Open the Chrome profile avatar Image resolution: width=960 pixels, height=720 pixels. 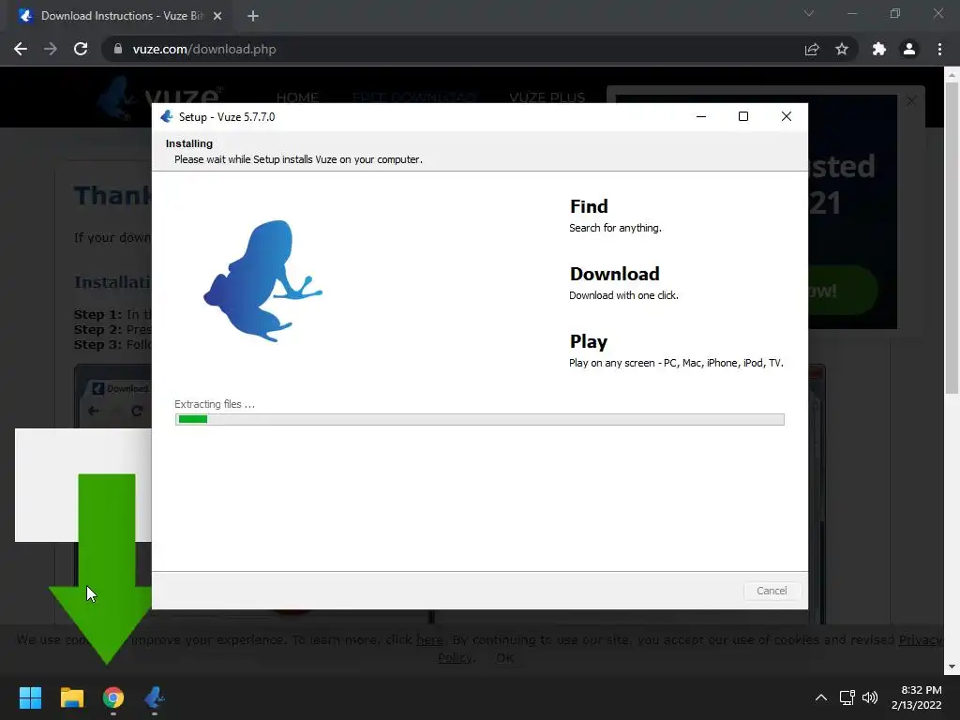pos(909,49)
